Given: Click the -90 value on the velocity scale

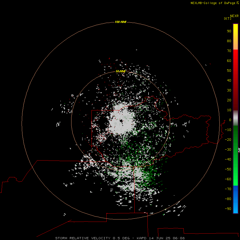Looking at the screenshot, I should tap(228, 209).
